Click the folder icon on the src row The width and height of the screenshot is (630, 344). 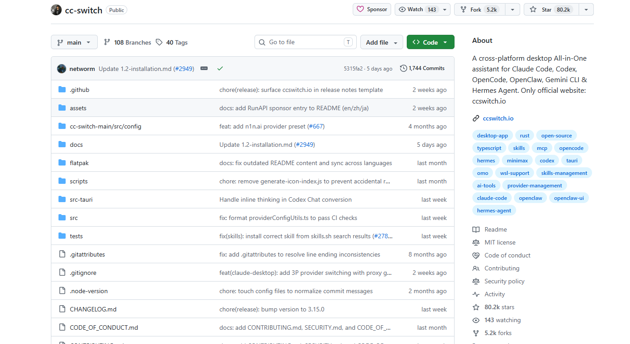62,218
